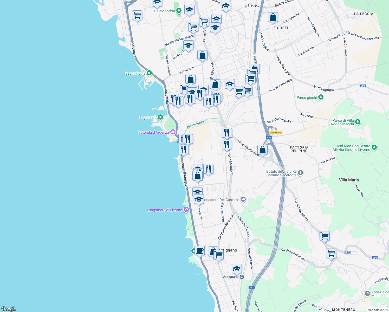Click the shopping cart marker left of PalaMacchia
The image size is (389, 312).
tap(137, 16)
